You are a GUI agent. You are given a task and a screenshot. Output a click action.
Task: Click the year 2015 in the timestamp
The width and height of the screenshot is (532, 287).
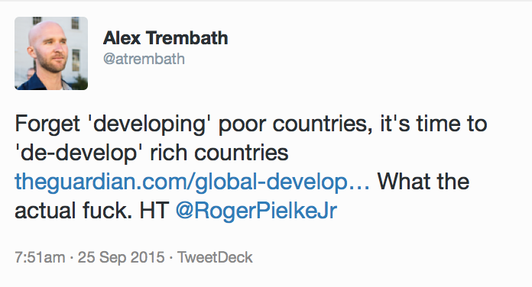tap(148, 257)
